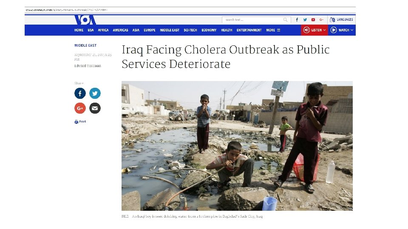Viewport: 408px width, 229px height.
Task: Click the Google Plus header icon
Action: [321, 20]
